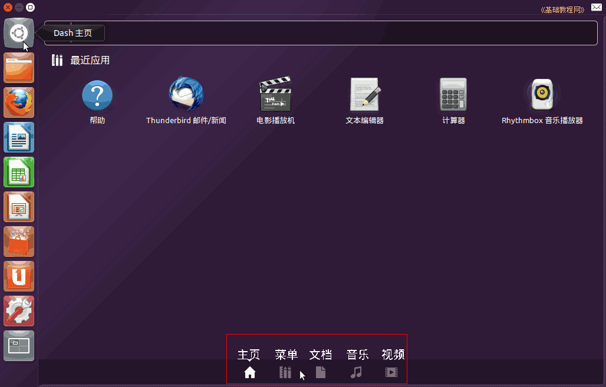606x387 pixels.
Task: Open the 帮助 (Help) application
Action: (97, 95)
